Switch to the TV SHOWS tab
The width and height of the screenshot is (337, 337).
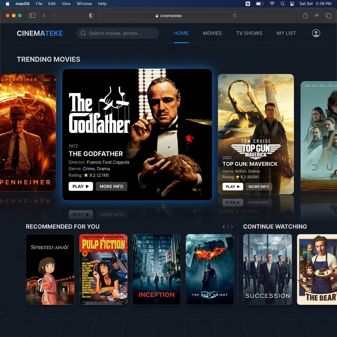pos(249,33)
